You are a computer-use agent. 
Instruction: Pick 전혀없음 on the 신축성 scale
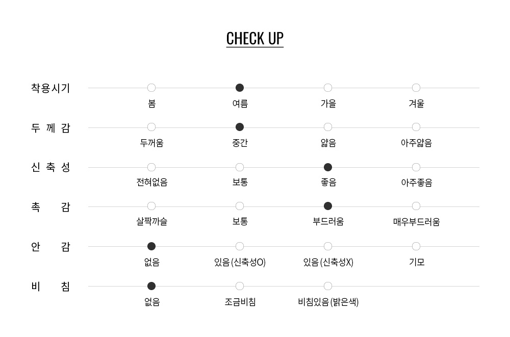click(151, 167)
